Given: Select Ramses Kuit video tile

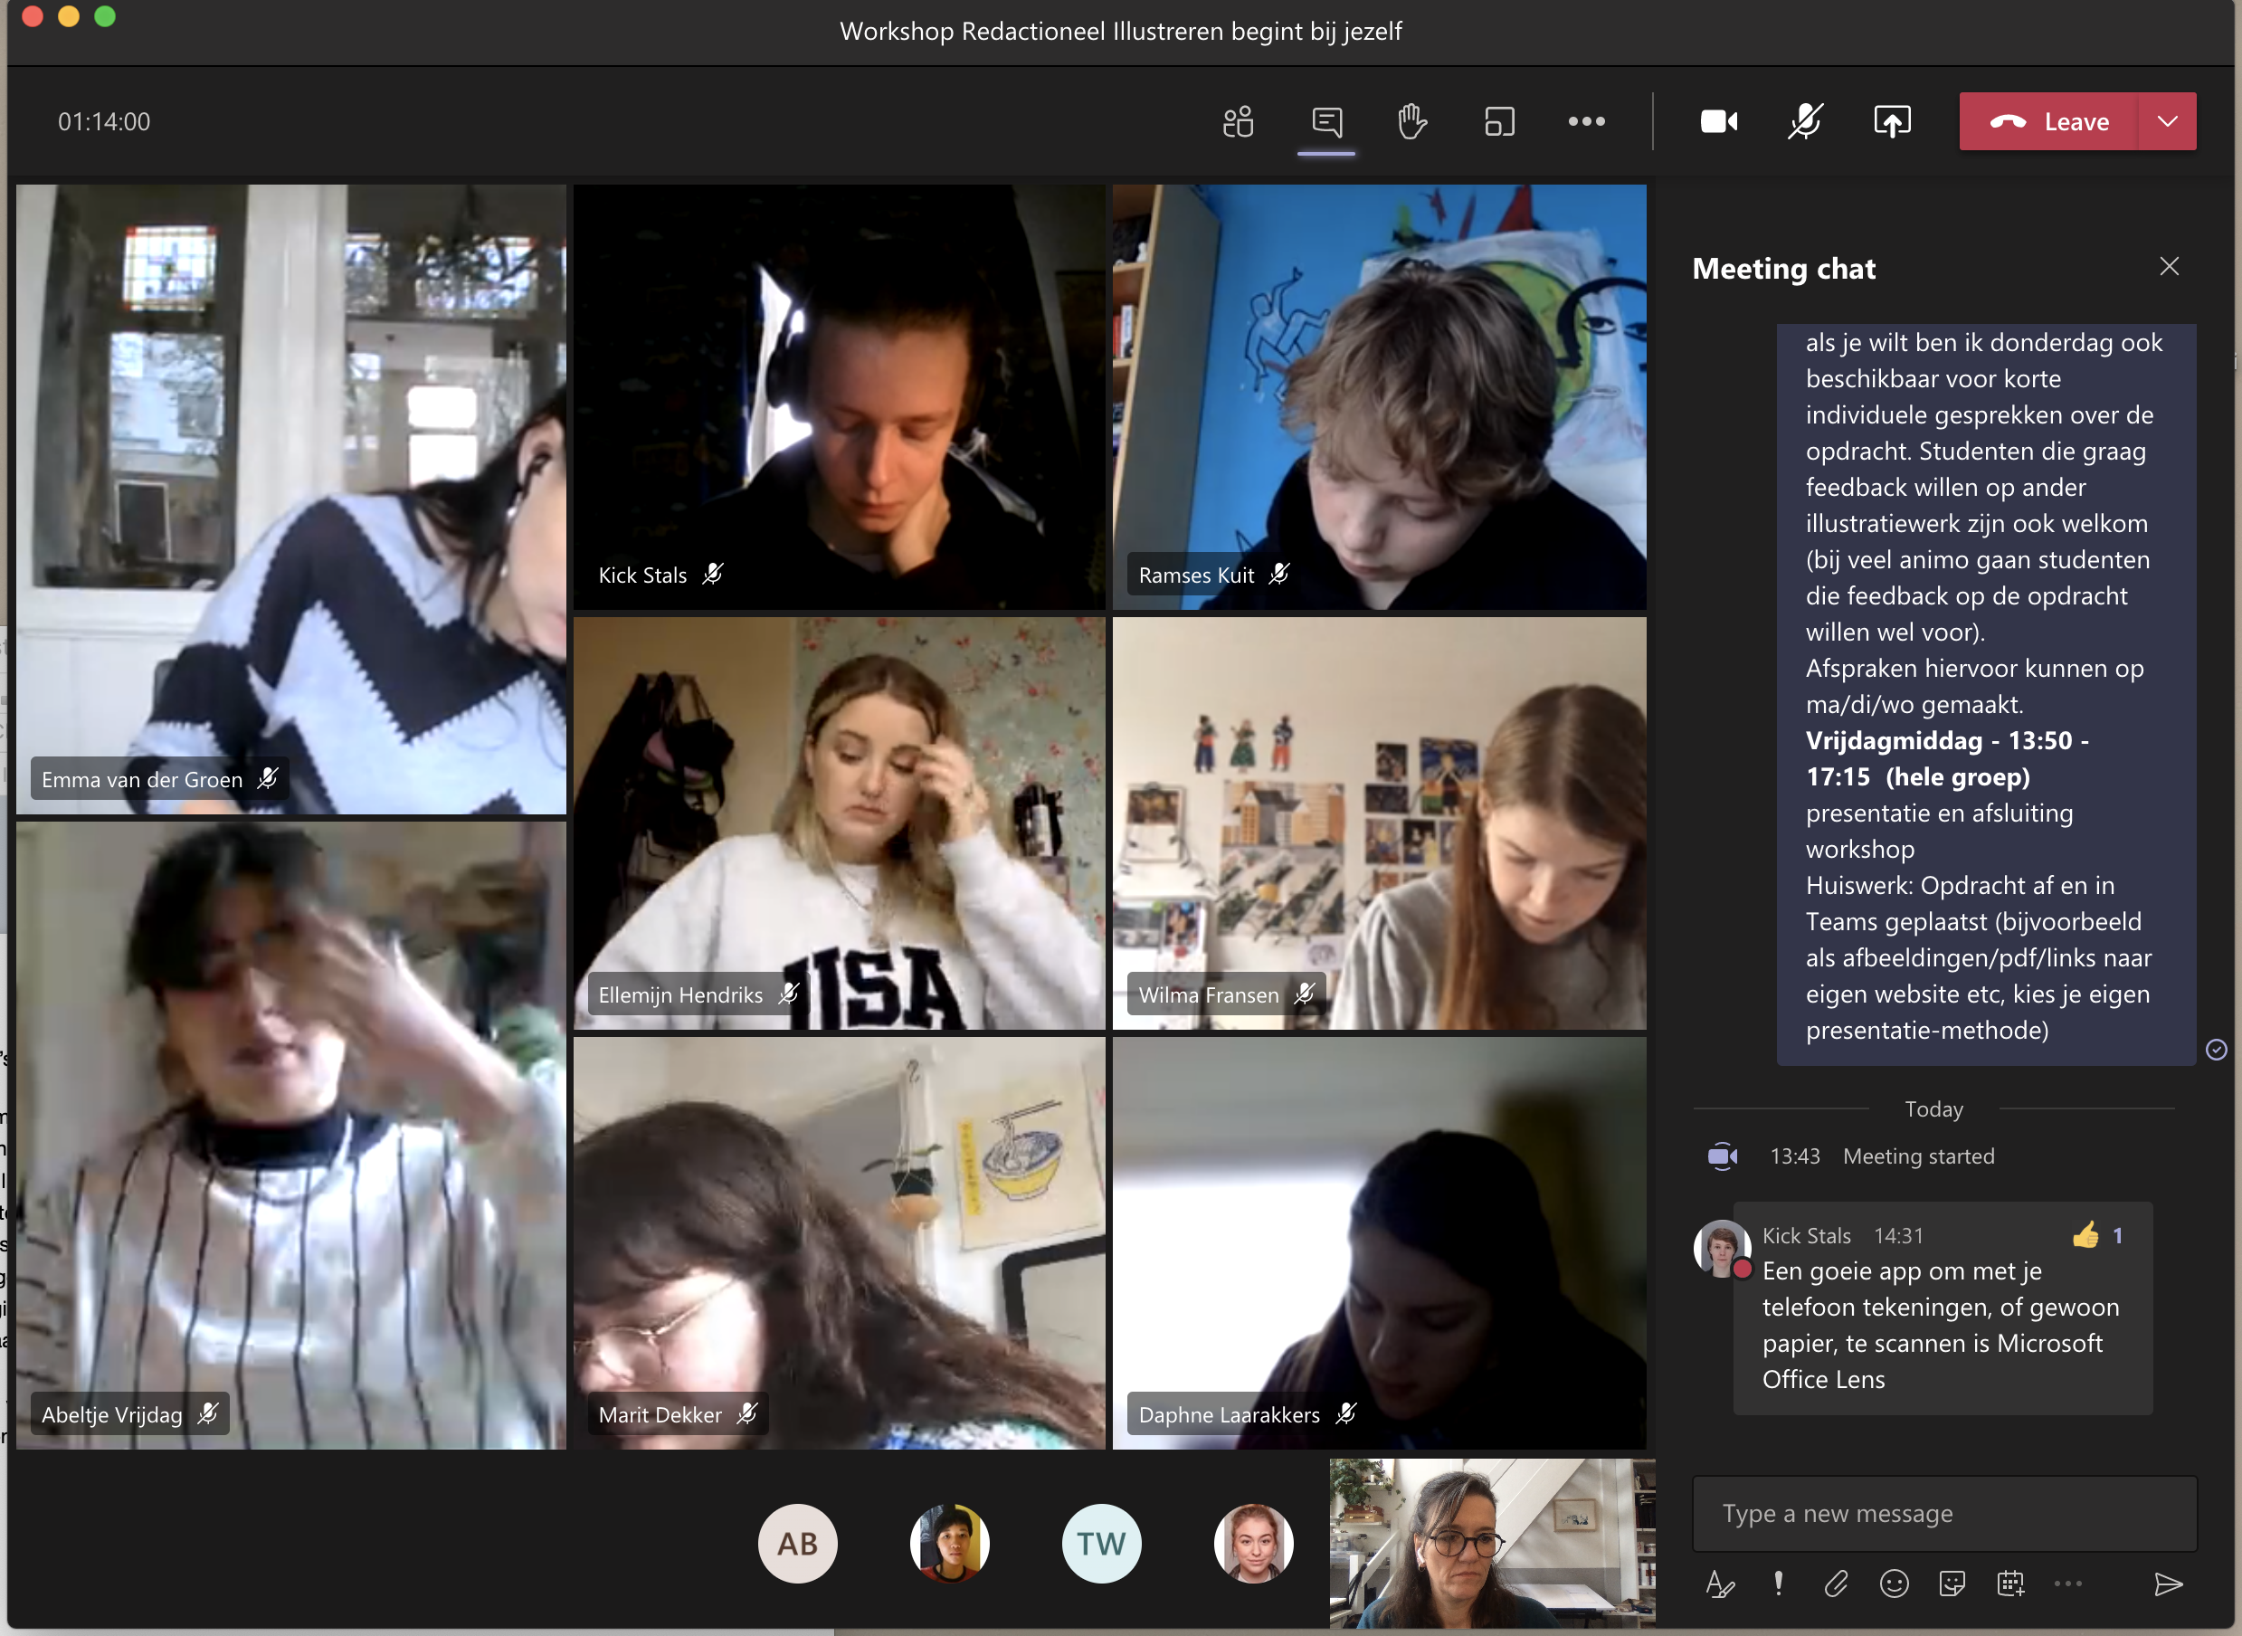Looking at the screenshot, I should pyautogui.click(x=1380, y=397).
